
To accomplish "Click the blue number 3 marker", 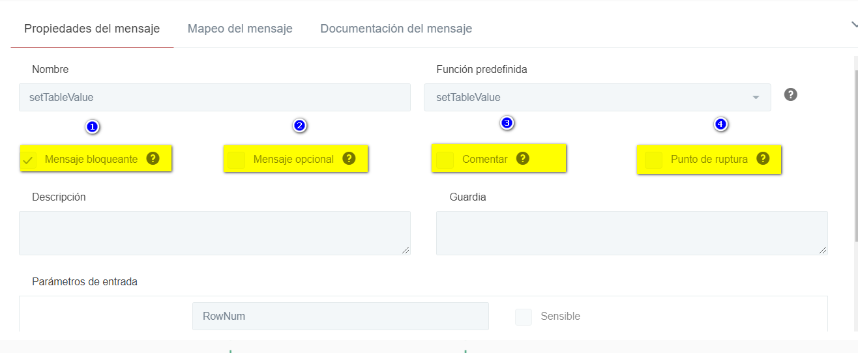I will click(x=507, y=122).
